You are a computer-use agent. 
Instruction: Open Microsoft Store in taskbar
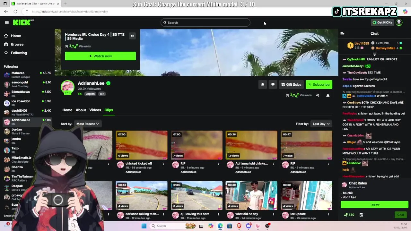point(230,226)
